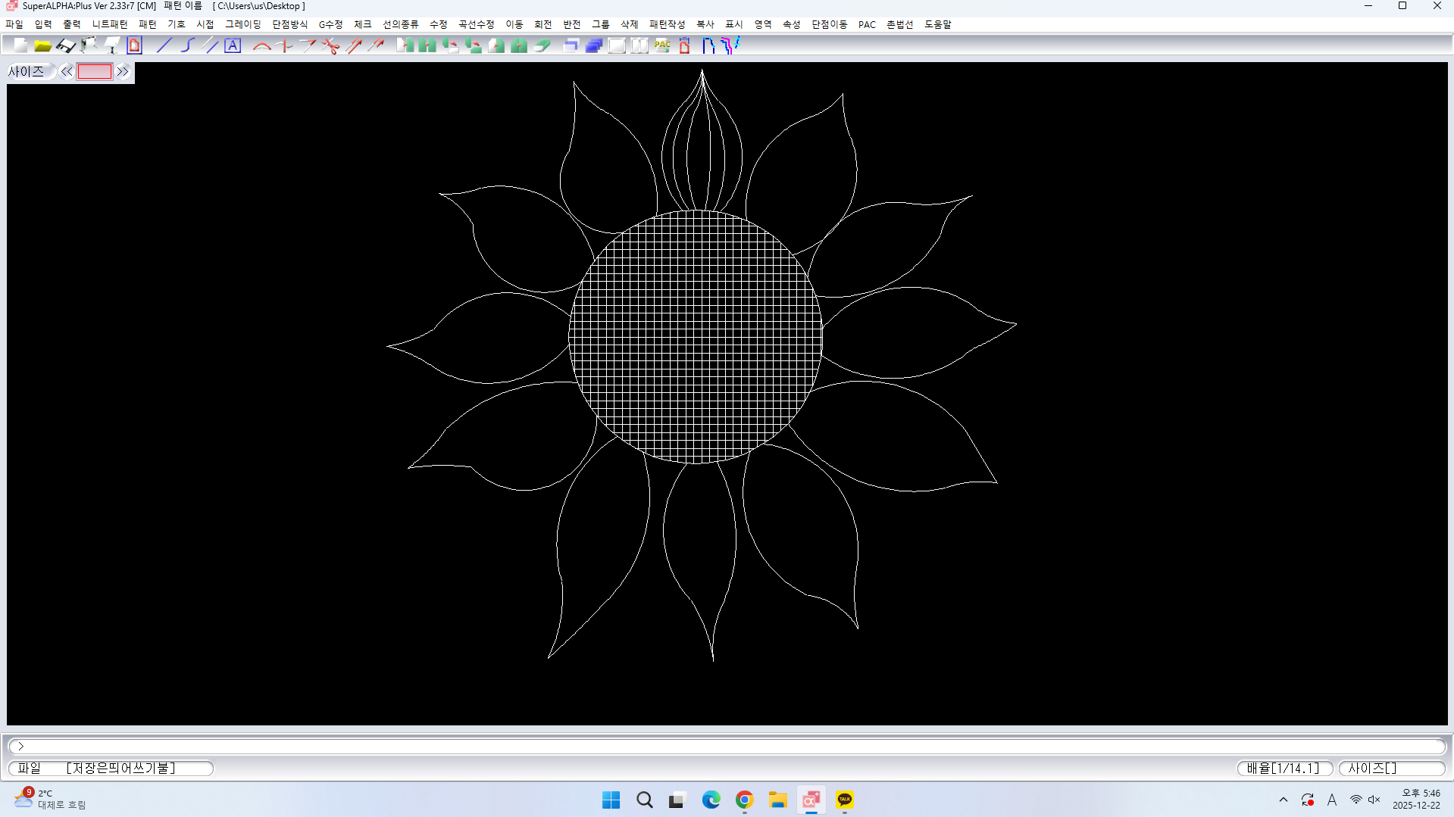Open the 파일 menu
The width and height of the screenshot is (1454, 817).
point(14,24)
